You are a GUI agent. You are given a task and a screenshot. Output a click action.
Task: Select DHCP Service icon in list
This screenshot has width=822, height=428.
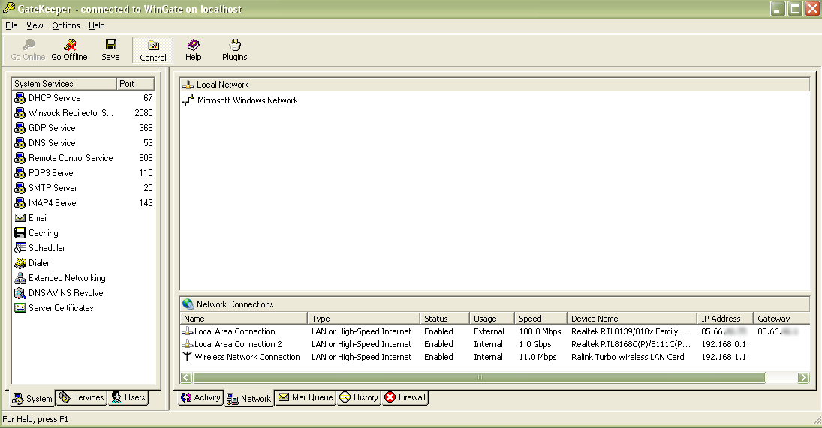pos(20,98)
